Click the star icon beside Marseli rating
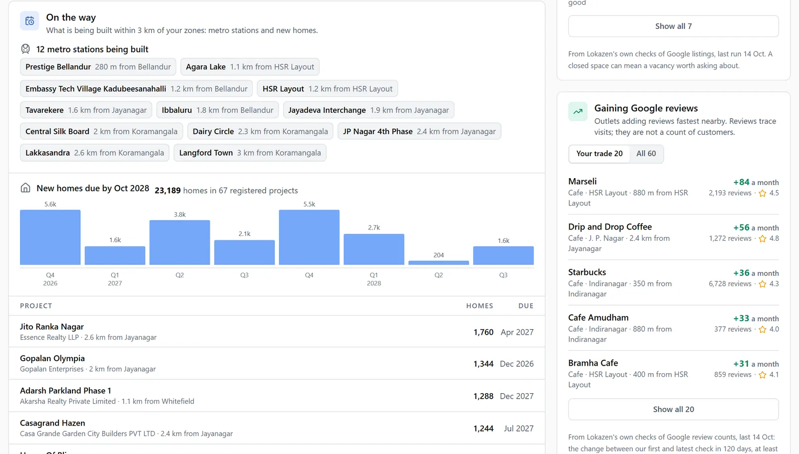Image resolution: width=799 pixels, height=454 pixels. 763,194
